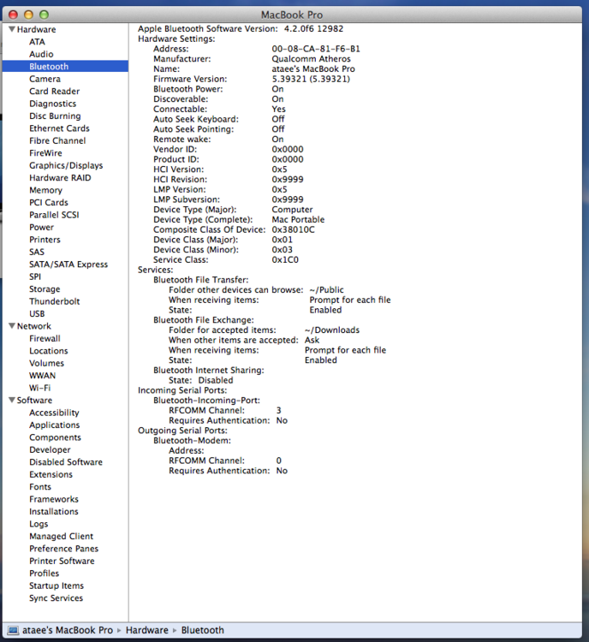Click the Bluetooth address 00-08-CA-81-F6-B1
Image resolution: width=589 pixels, height=642 pixels.
[316, 49]
